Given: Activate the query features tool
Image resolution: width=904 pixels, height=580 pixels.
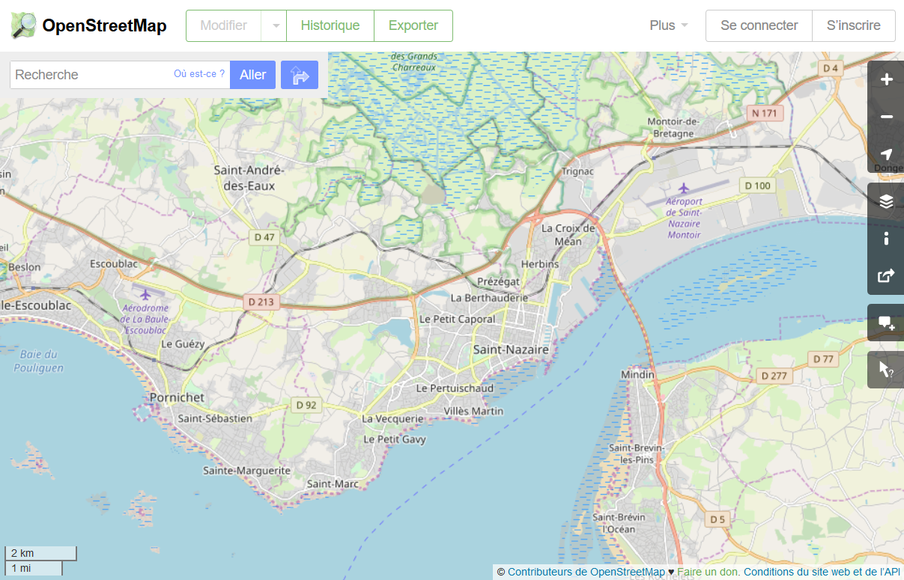Looking at the screenshot, I should point(887,370).
